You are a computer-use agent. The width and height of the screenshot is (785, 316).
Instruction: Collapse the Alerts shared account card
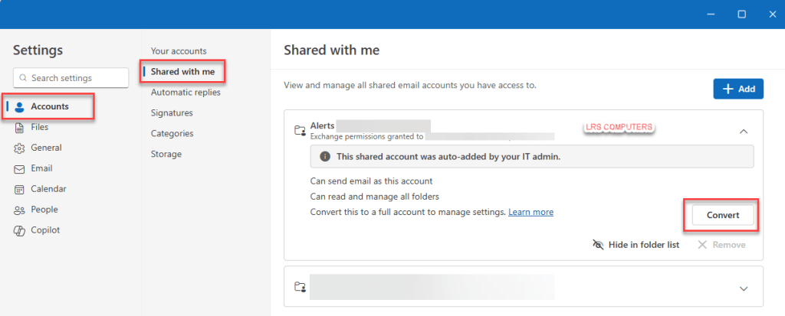pos(743,132)
